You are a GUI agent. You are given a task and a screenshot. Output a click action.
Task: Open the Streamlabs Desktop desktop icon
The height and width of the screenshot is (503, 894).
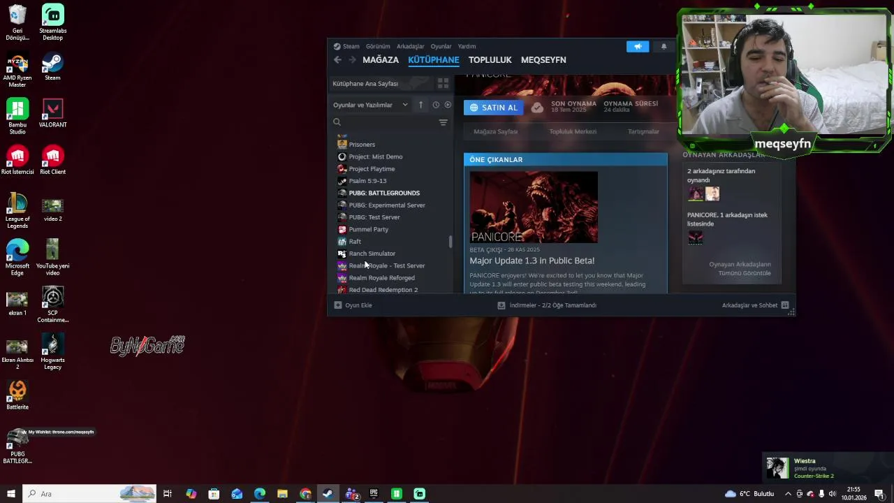[52, 22]
